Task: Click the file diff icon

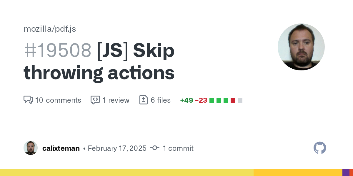Action: point(143,100)
